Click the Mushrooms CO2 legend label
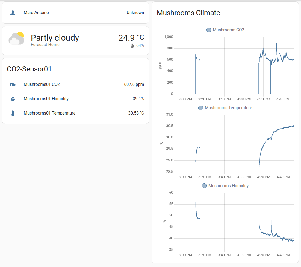301x267 pixels. coord(228,30)
